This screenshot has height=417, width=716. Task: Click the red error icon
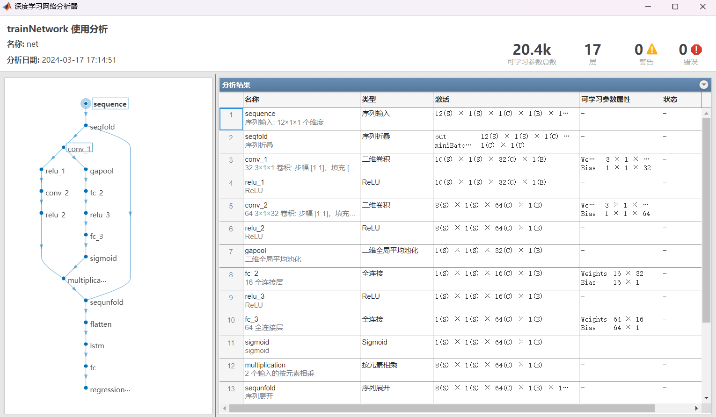pyautogui.click(x=696, y=50)
